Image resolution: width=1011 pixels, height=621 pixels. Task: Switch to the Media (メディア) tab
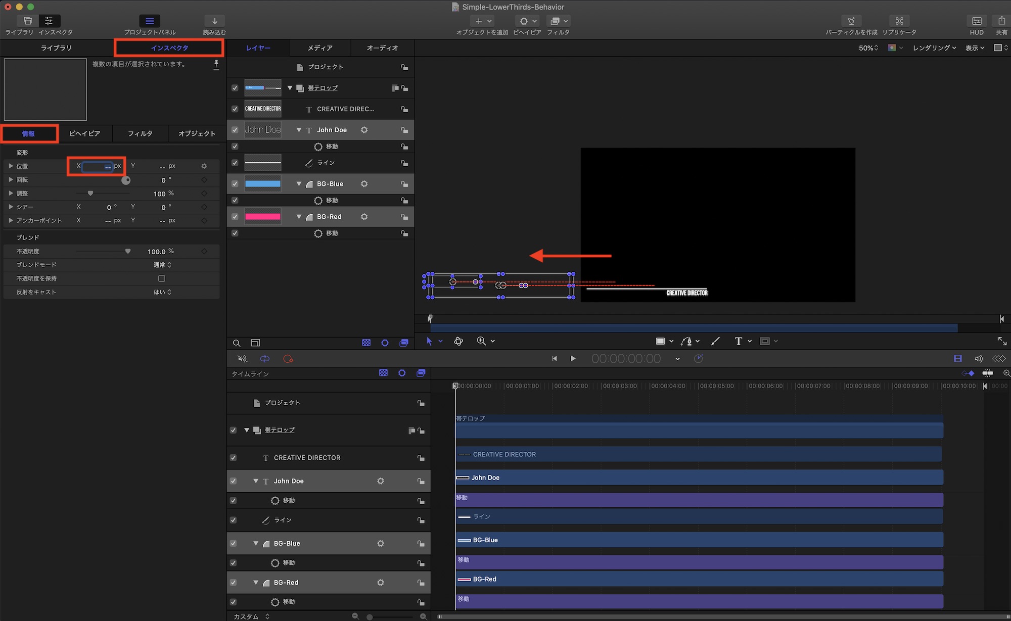[320, 48]
